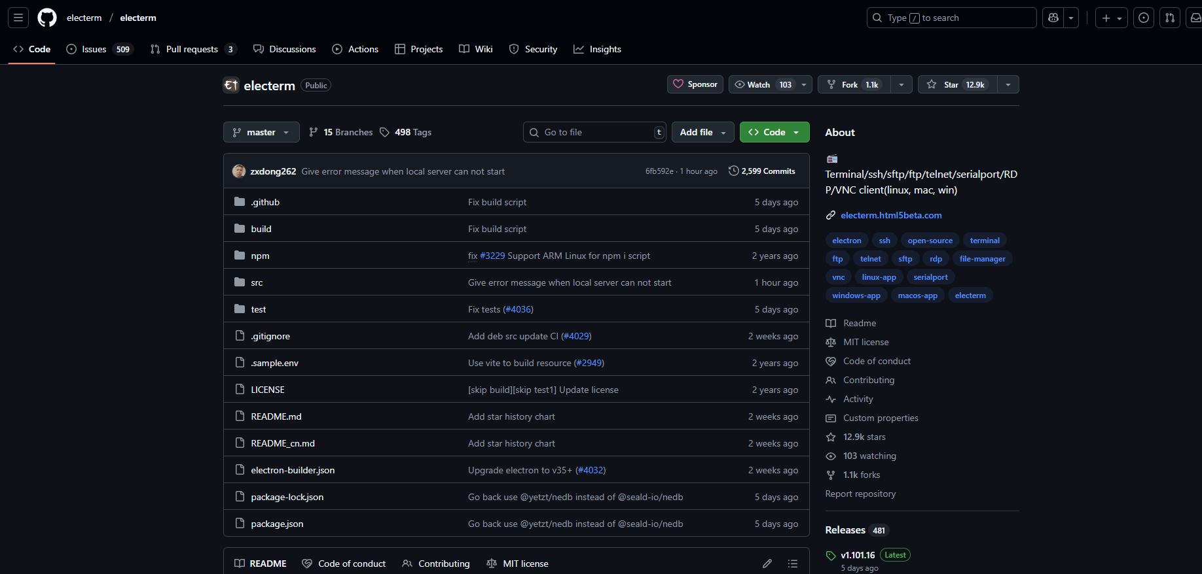Expand the Copilot dropdown caret

tap(1072, 18)
